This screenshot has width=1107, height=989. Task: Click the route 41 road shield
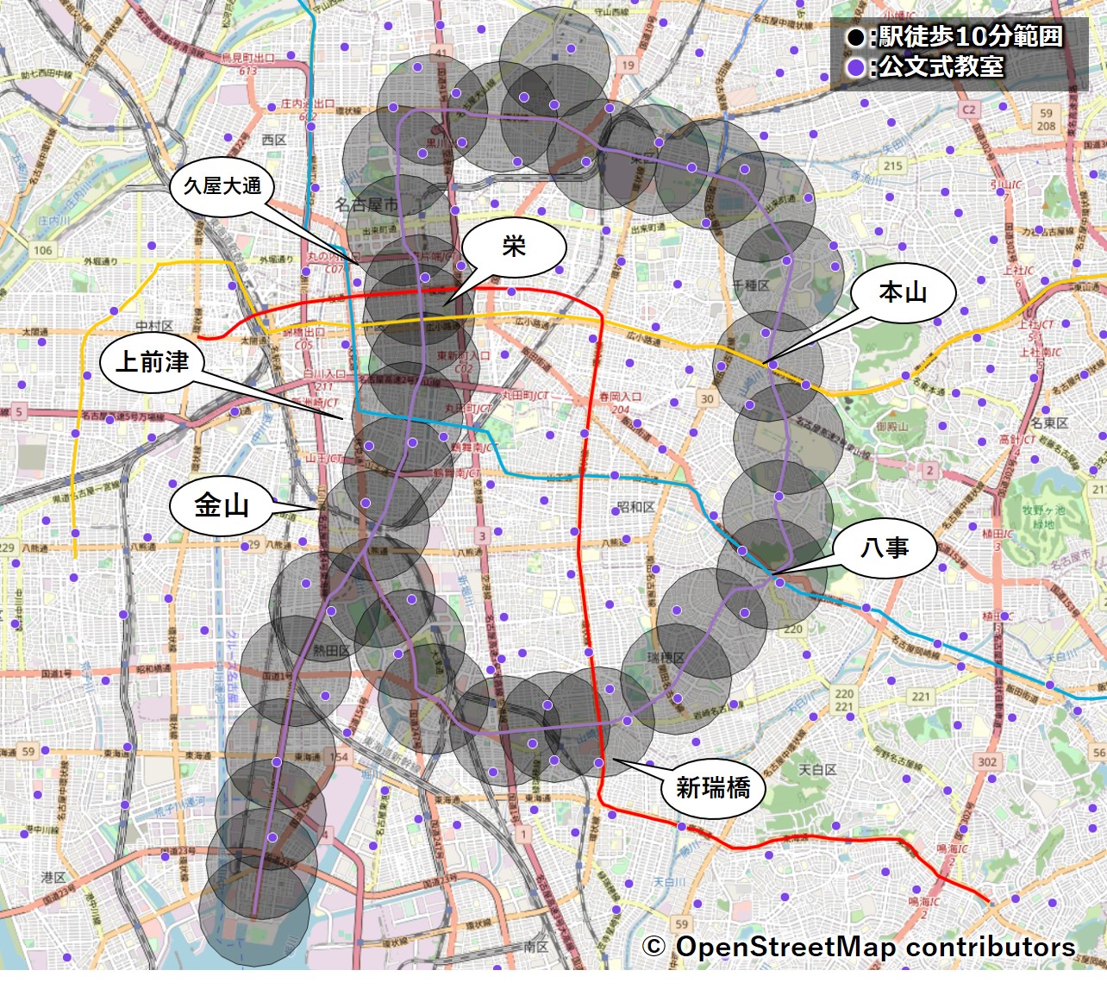tap(441, 53)
